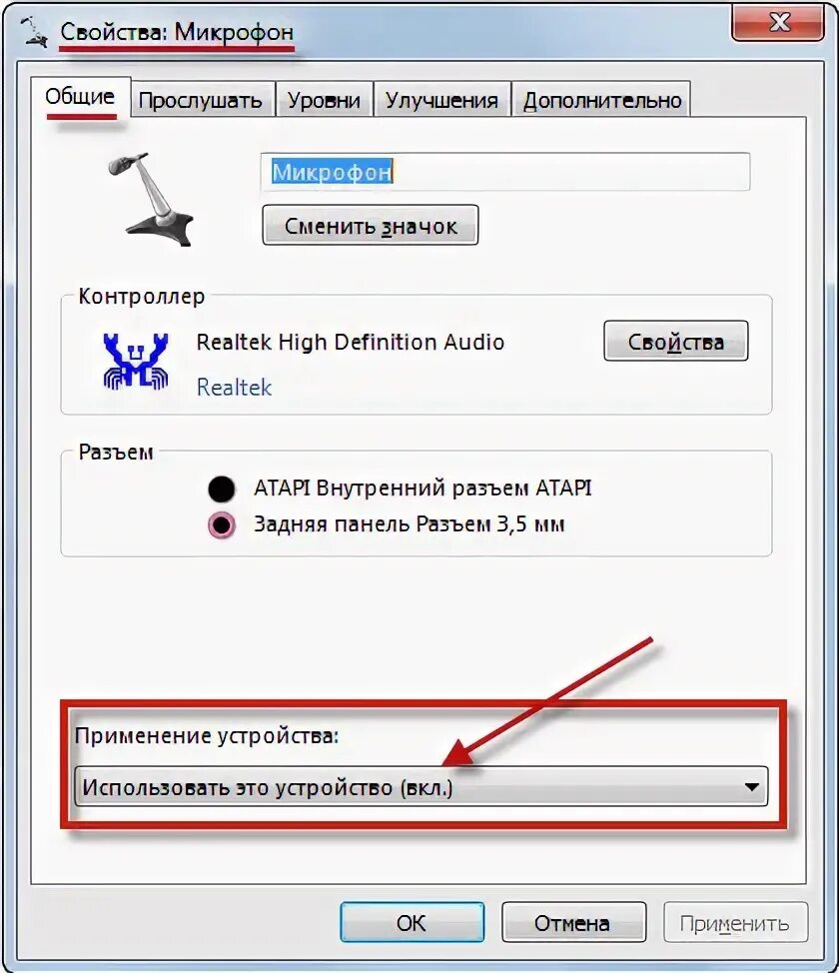Image resolution: width=839 pixels, height=973 pixels.
Task: Close the Microphone properties window
Action: 779,23
